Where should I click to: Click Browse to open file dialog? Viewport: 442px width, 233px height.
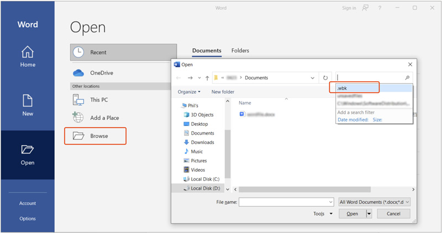95,136
